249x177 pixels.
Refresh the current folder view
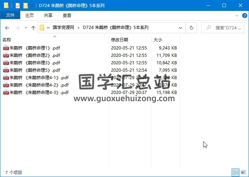[192, 28]
